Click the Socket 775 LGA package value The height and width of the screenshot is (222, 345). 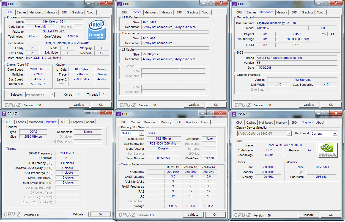54,32
